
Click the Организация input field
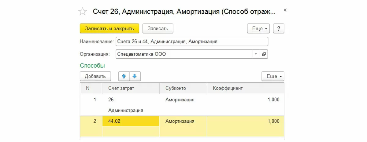[183, 54]
